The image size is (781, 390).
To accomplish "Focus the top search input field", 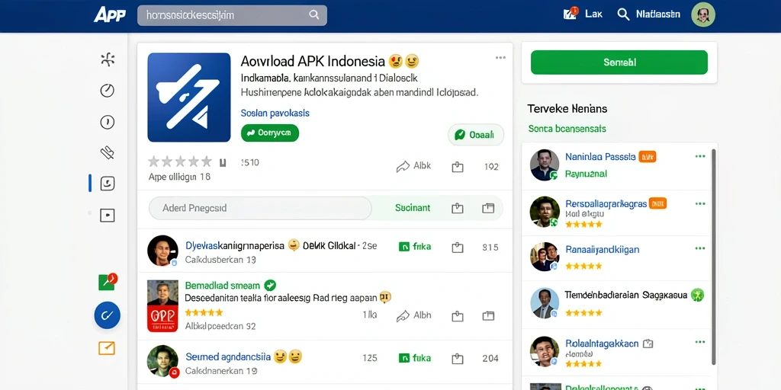I will (x=232, y=15).
